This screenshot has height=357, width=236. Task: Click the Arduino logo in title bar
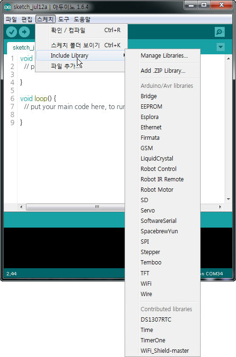pyautogui.click(x=8, y=7)
